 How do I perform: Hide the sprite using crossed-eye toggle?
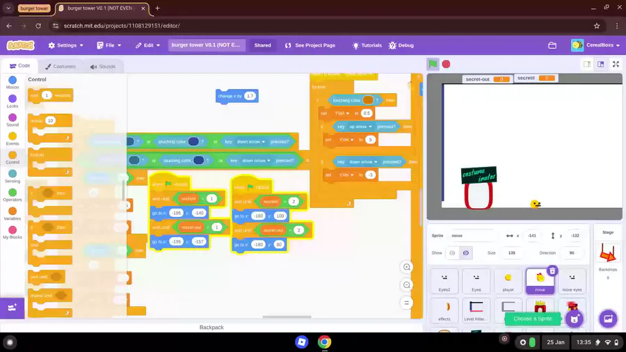465,253
